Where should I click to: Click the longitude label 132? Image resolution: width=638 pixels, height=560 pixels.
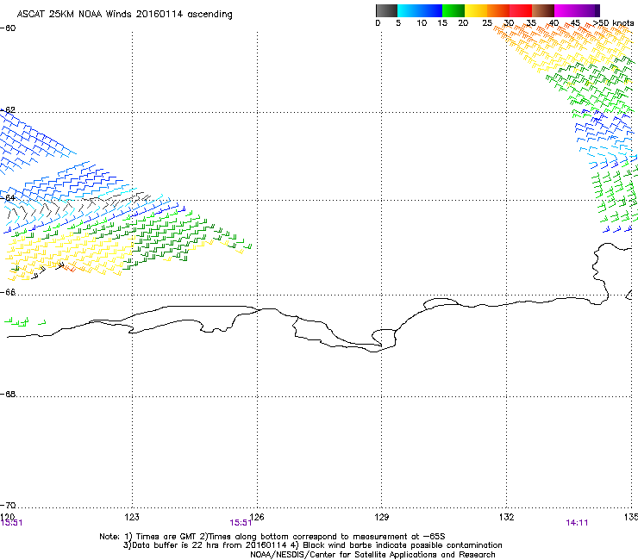507,517
